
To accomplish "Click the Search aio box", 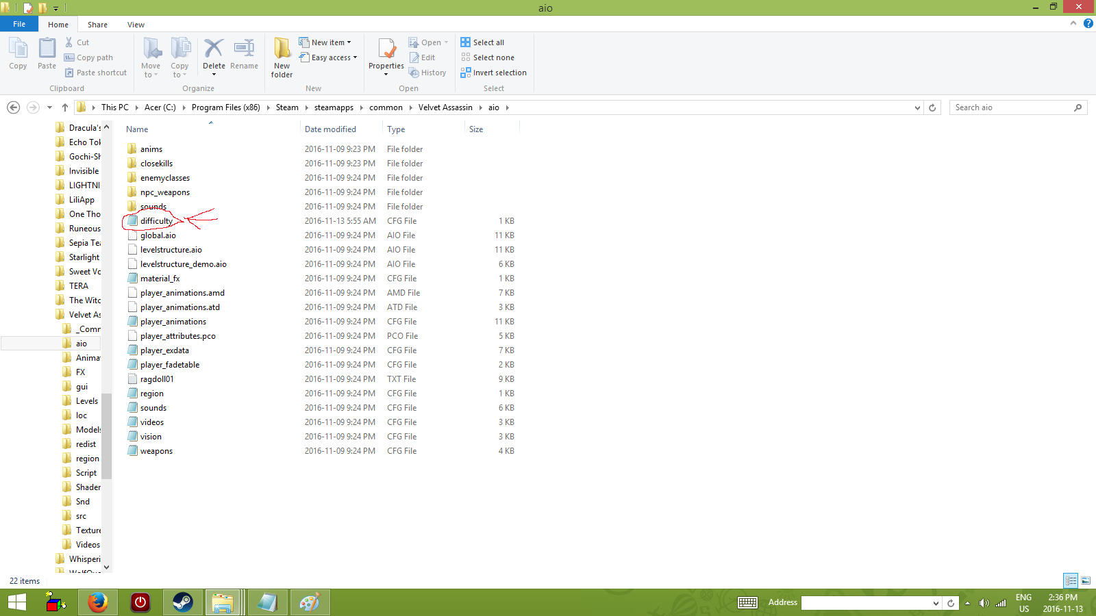I will pyautogui.click(x=1018, y=107).
